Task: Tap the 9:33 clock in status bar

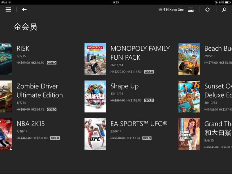Action: coord(116,2)
